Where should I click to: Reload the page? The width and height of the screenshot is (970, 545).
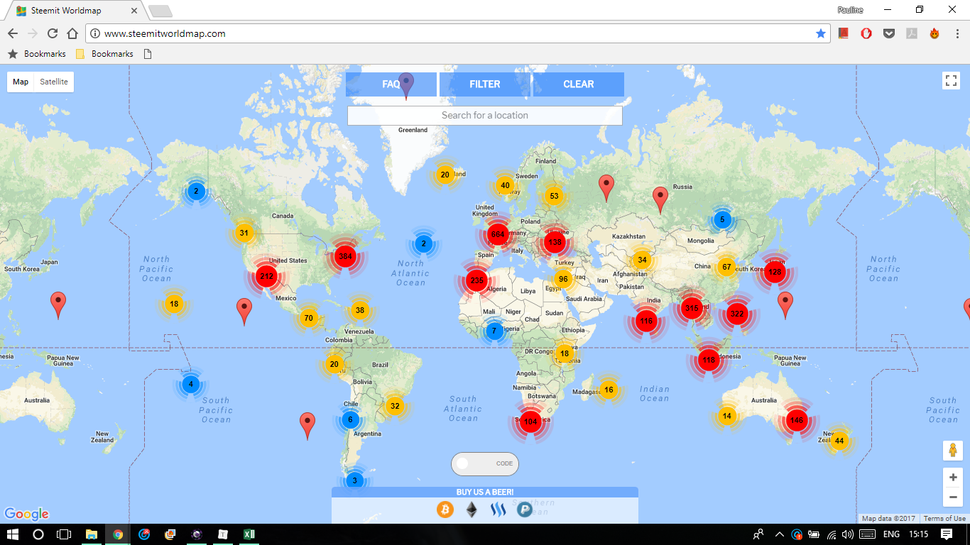53,33
